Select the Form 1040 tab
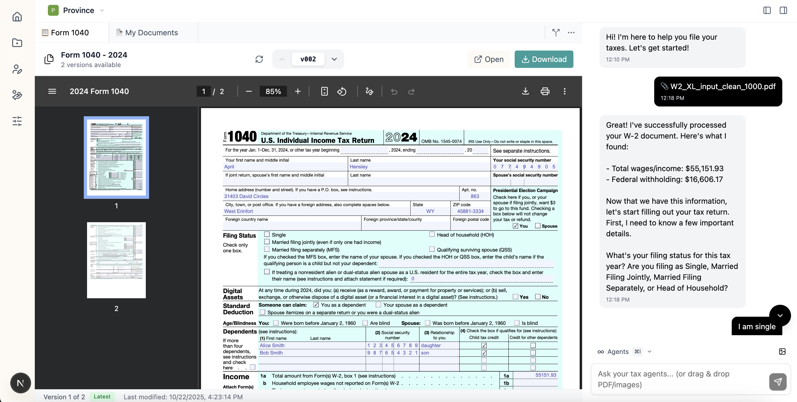This screenshot has height=402, width=797. [70, 32]
